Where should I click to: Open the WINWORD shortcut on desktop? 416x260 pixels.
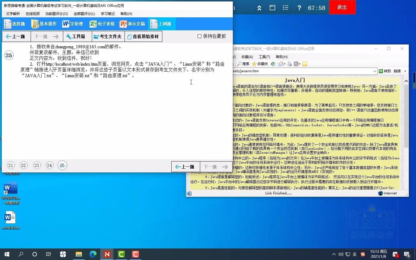point(11,193)
